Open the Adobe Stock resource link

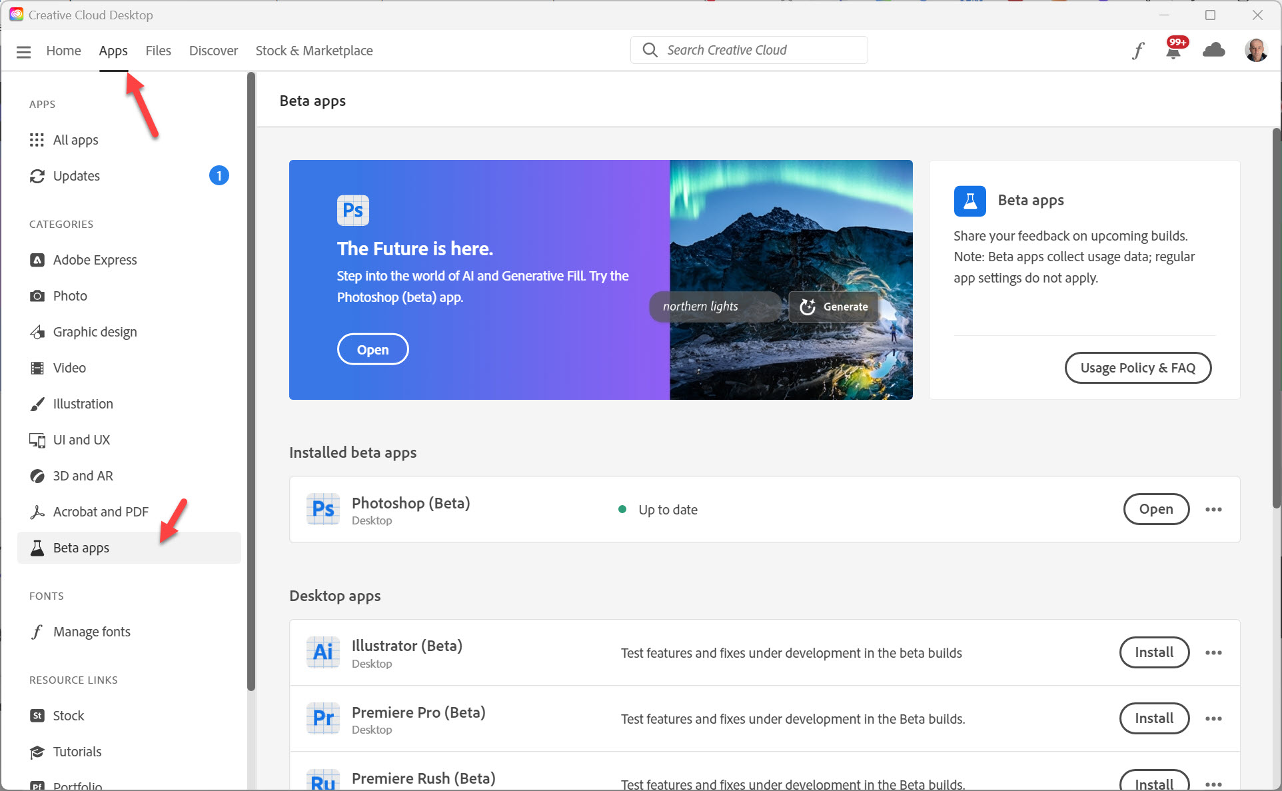(67, 715)
